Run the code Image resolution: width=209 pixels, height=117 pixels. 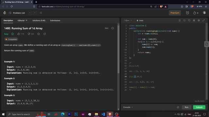[x=186, y=107]
